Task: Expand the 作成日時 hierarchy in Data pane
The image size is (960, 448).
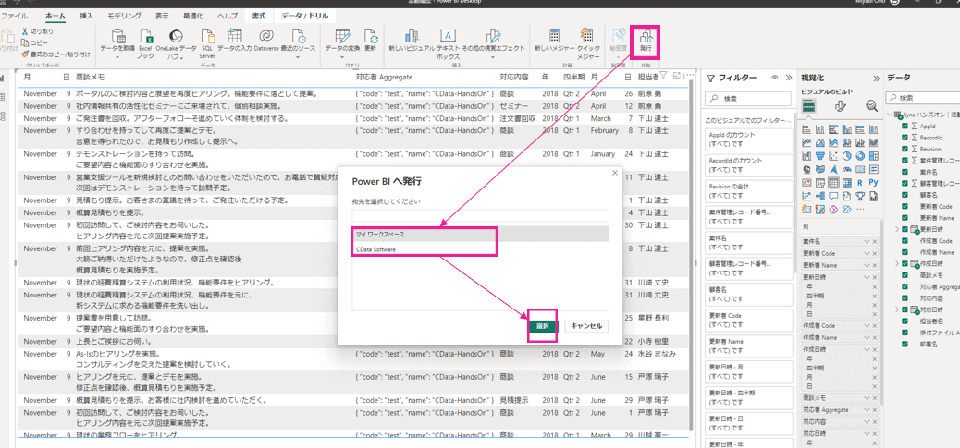Action: tap(897, 263)
